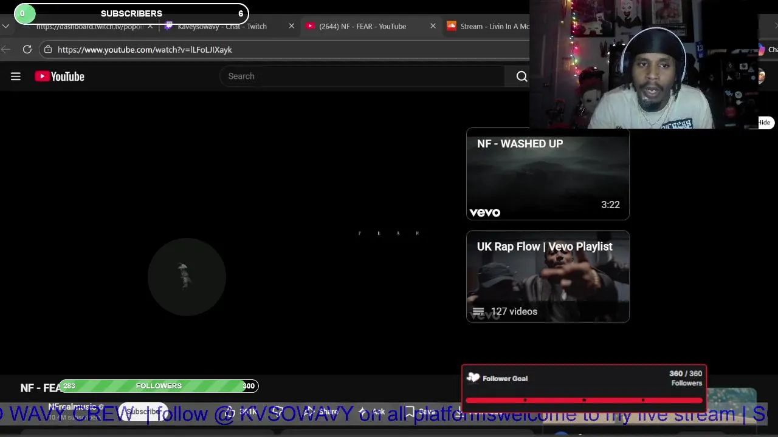This screenshot has height=437, width=778.
Task: Subscribe to NFrealmusic channel
Action: tap(143, 412)
